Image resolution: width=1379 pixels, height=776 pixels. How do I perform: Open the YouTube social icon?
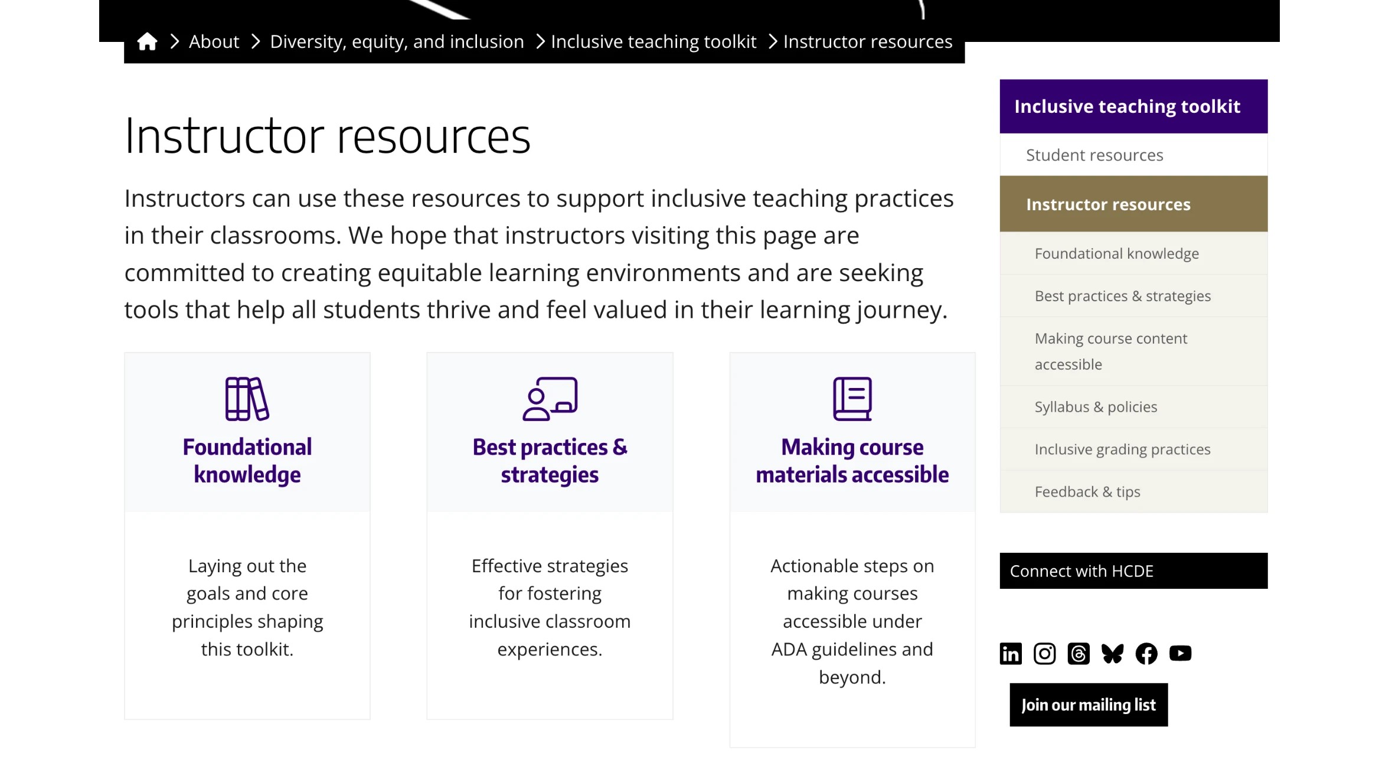pos(1180,653)
